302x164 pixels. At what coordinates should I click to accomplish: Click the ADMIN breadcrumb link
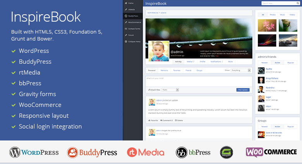(163, 13)
